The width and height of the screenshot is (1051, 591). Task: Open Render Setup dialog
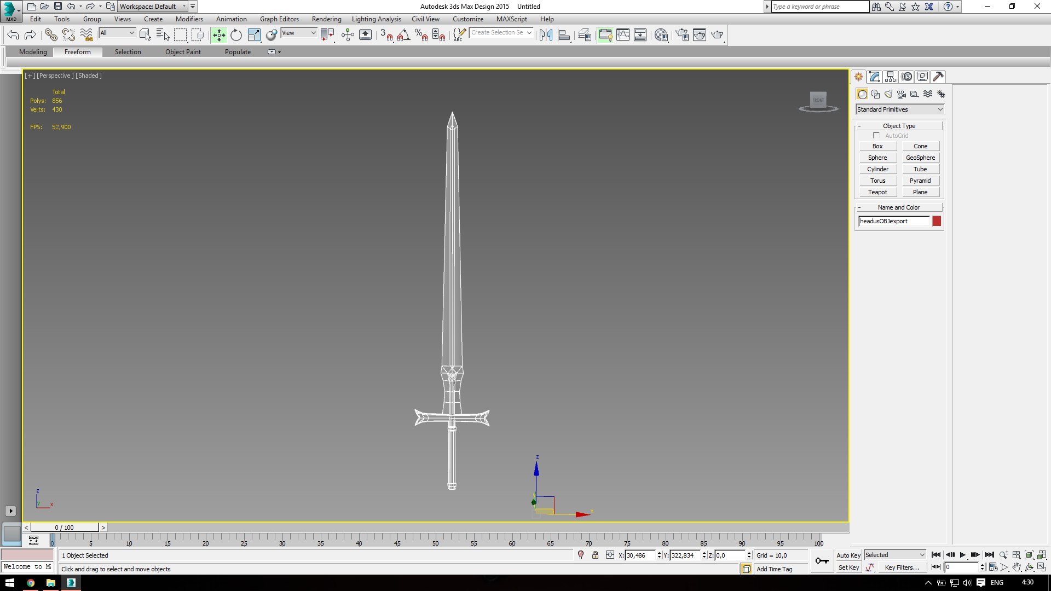click(682, 35)
